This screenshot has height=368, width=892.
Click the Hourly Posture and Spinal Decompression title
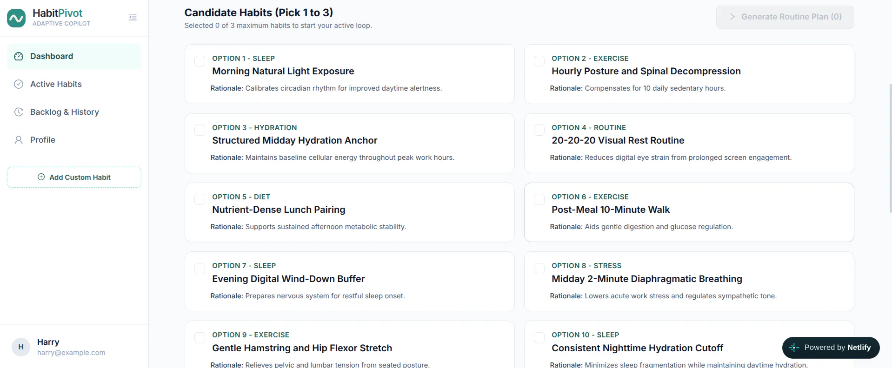pyautogui.click(x=646, y=71)
